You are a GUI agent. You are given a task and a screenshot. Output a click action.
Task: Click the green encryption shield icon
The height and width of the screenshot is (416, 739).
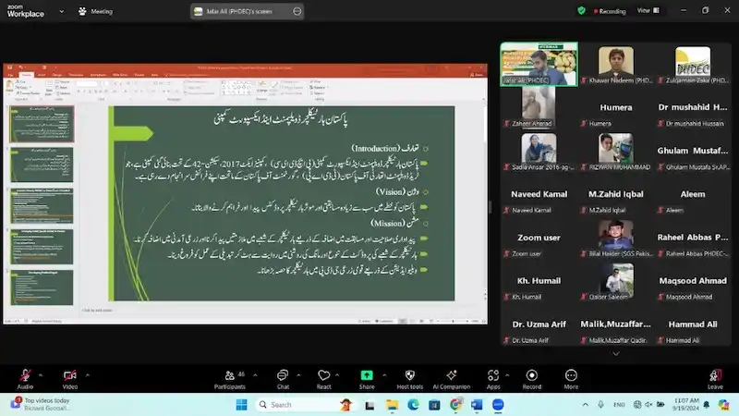tap(581, 10)
